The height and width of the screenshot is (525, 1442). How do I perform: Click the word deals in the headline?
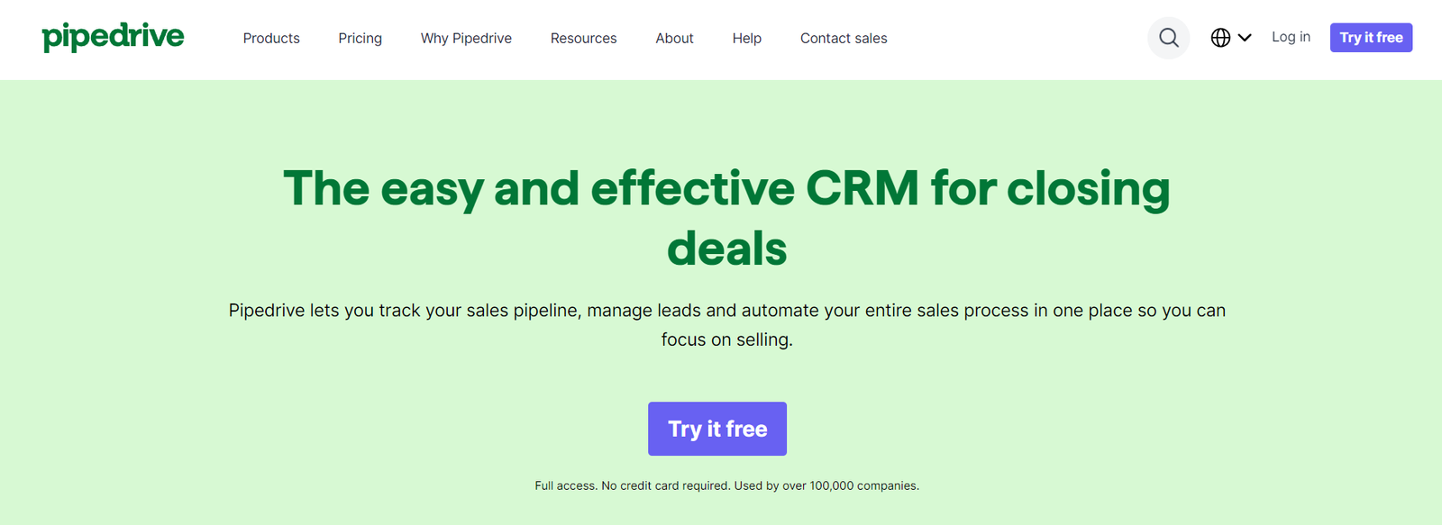[726, 249]
